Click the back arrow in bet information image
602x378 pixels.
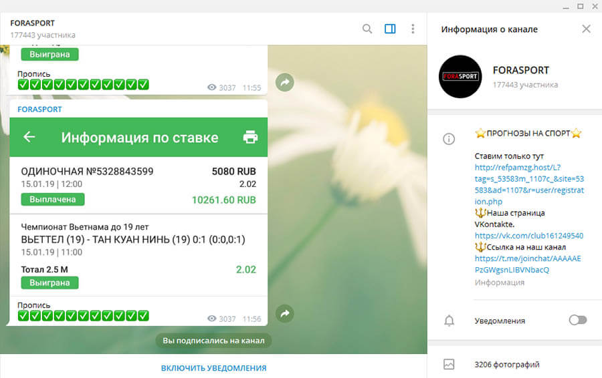[29, 137]
